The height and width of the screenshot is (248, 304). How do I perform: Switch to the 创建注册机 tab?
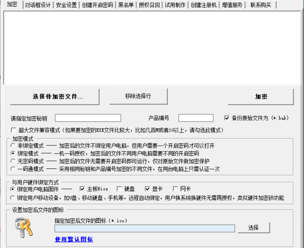pos(203,5)
